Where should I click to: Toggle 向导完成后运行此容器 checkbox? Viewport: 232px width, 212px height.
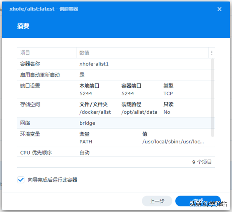(x=21, y=180)
